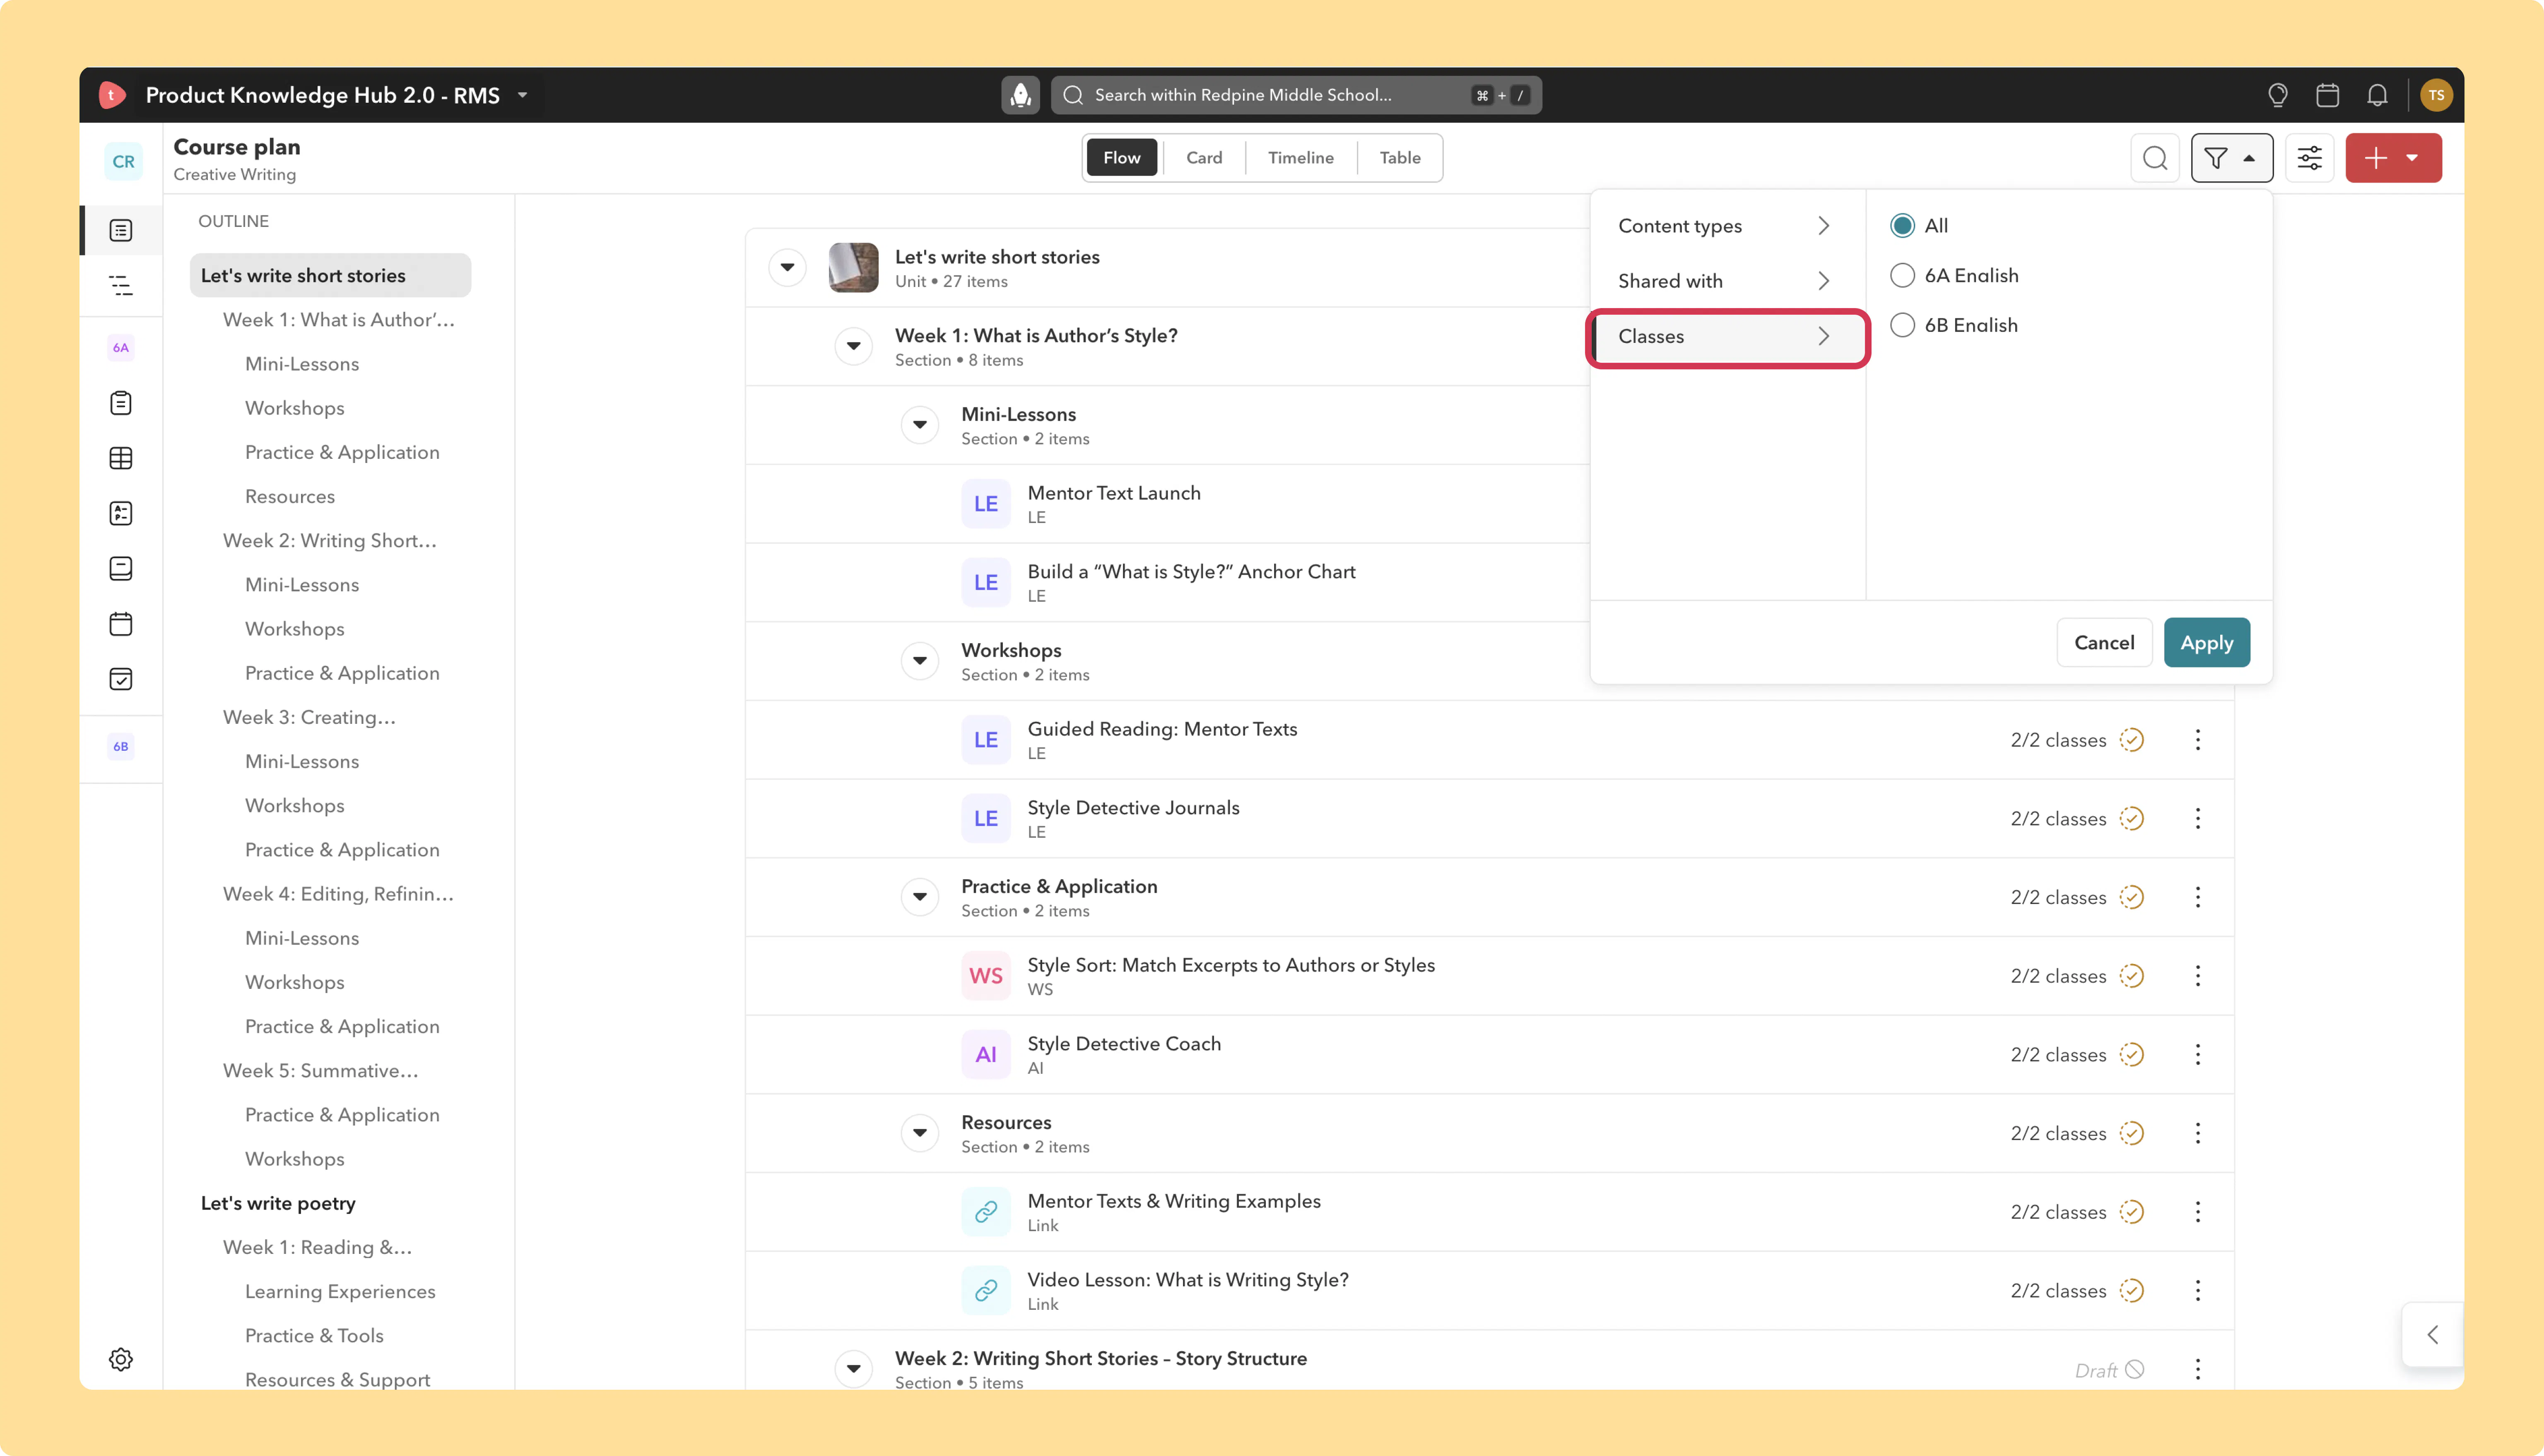Jump to Let's write poetry in outline
The image size is (2544, 1456).
coord(278,1203)
